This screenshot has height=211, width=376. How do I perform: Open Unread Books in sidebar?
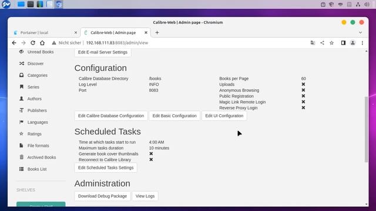click(x=41, y=52)
